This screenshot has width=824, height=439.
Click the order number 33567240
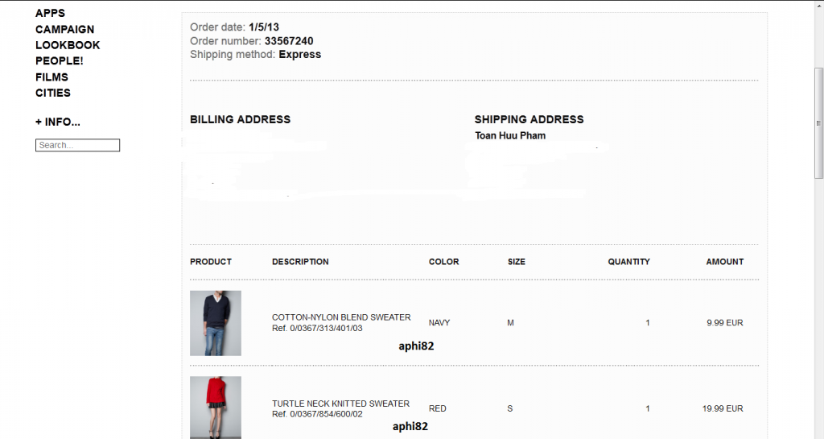[289, 41]
